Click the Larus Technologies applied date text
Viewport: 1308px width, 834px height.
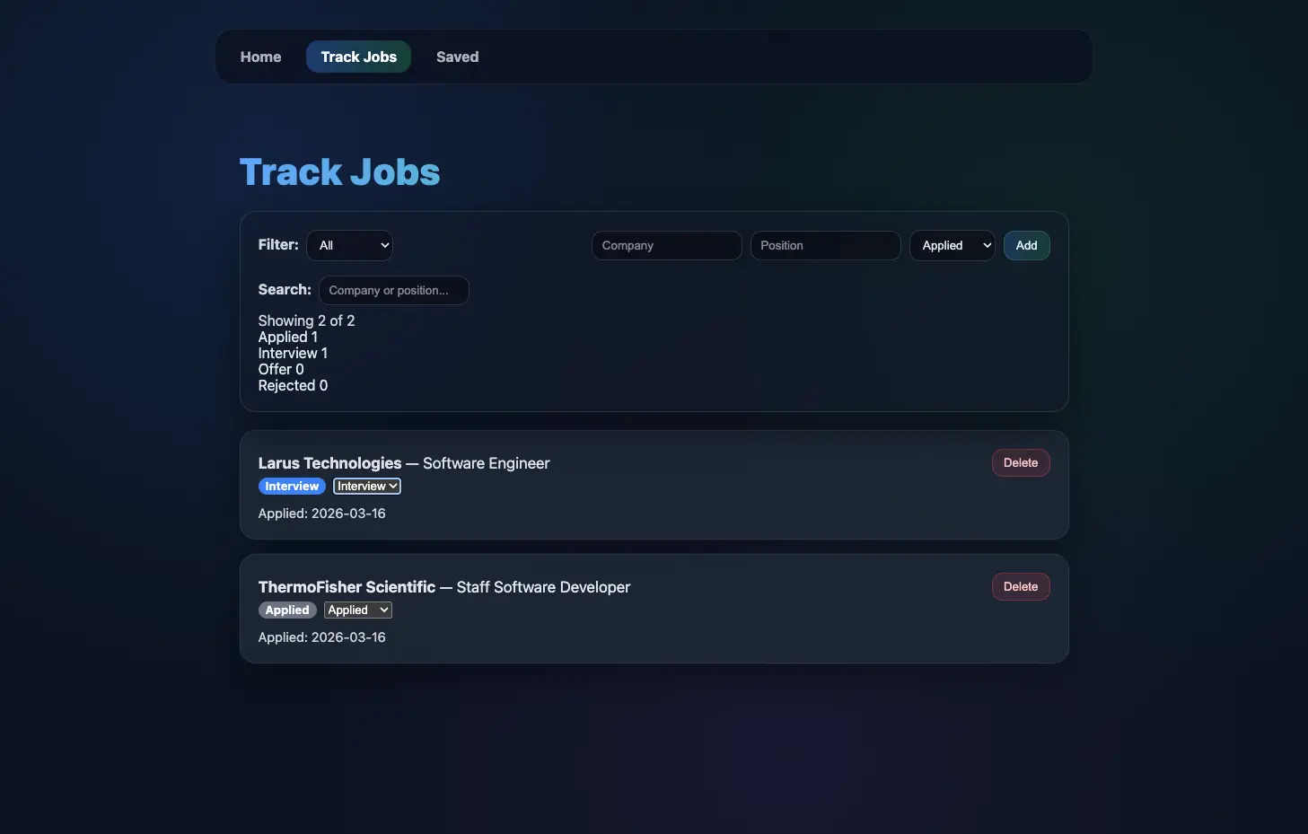[321, 514]
